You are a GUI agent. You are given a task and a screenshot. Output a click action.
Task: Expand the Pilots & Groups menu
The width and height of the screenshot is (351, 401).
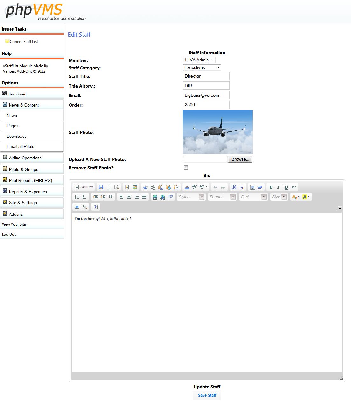click(32, 169)
